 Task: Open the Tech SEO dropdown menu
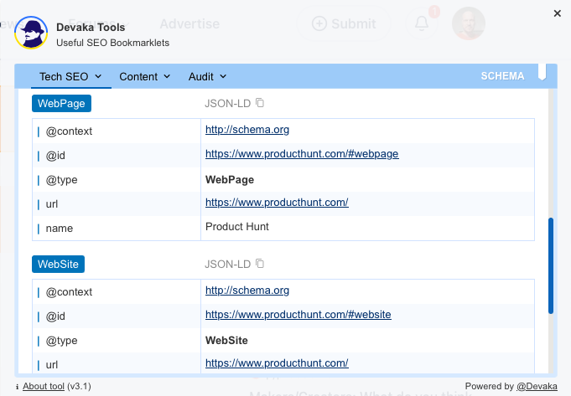coord(70,77)
